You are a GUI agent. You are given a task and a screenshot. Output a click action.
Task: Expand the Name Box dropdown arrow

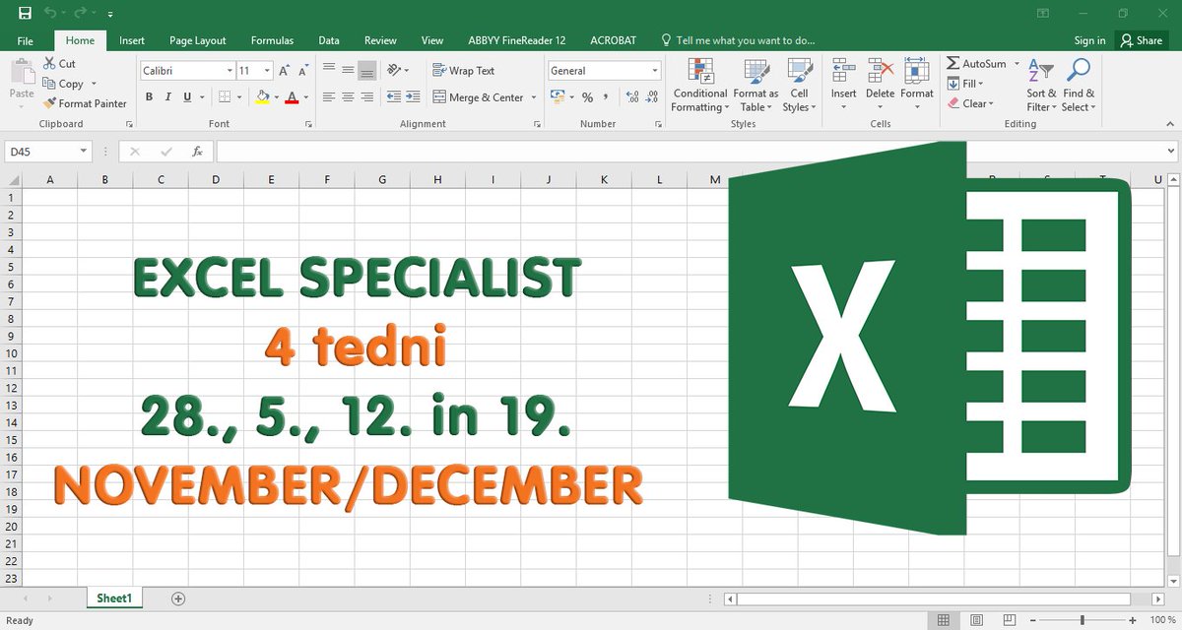85,152
